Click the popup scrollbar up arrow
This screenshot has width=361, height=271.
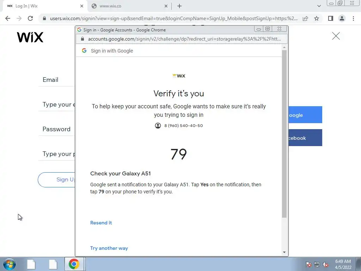[284, 47]
